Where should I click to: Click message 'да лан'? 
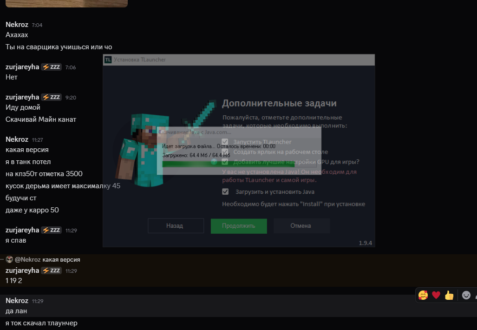coord(16,311)
